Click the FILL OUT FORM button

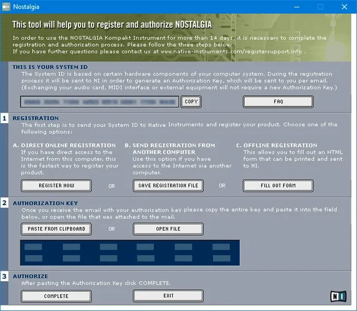tap(278, 186)
